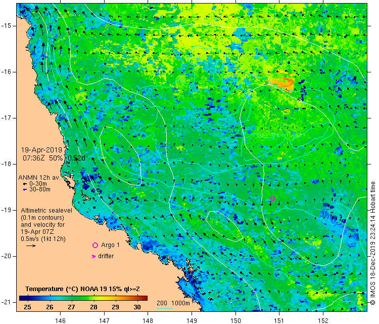Click the 0.5m/s velocity scale arrow
Viewport: 379px width, 324px height.
coord(31,246)
